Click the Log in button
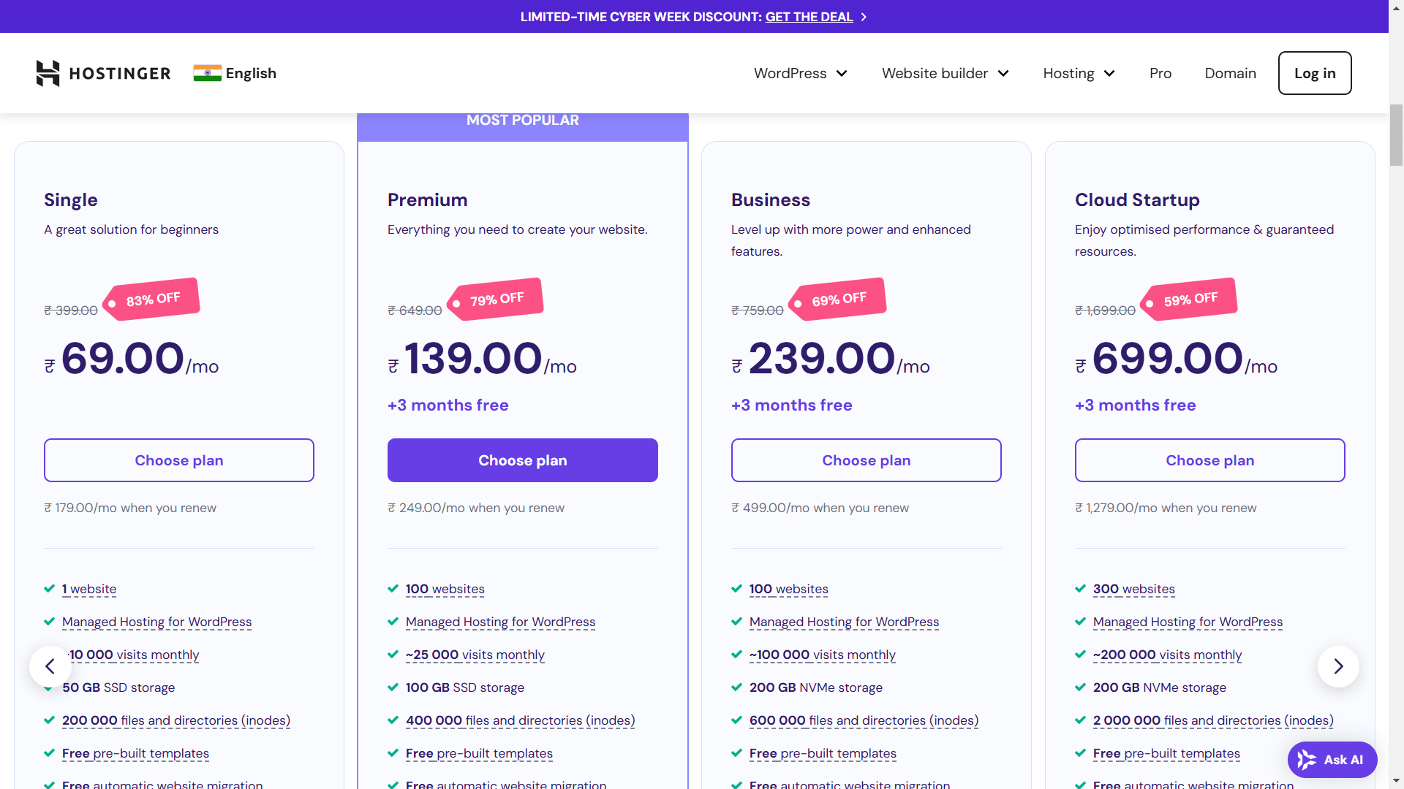Screen dimensions: 1404x789 coord(1314,73)
